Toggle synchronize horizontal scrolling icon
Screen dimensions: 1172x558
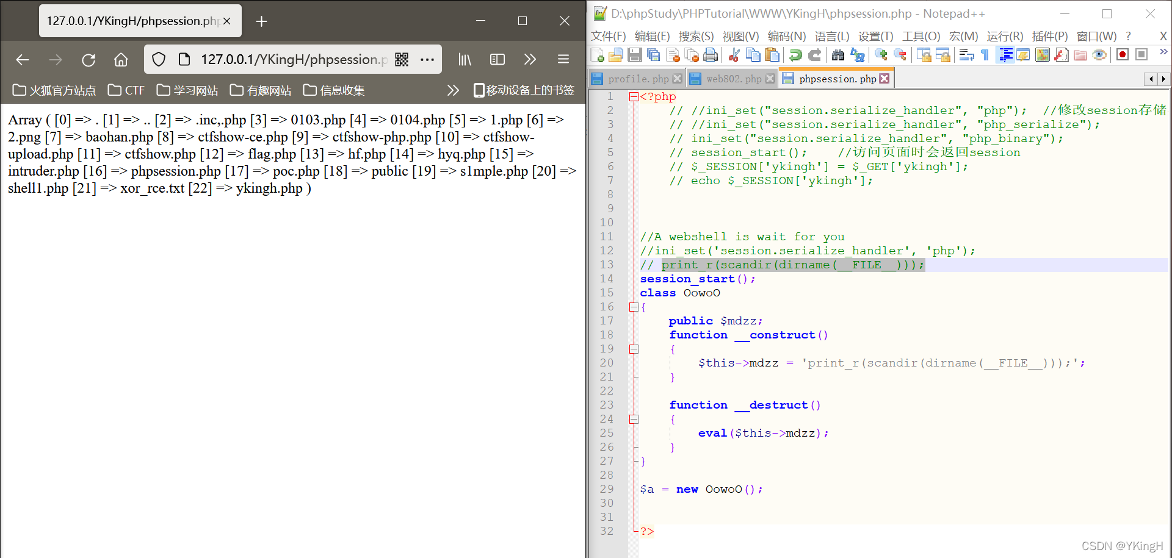coord(942,55)
